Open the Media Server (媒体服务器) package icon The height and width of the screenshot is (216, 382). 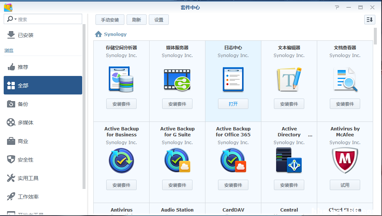coord(177,80)
